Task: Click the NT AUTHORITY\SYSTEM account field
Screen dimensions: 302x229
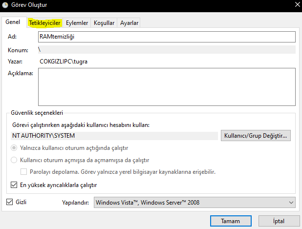Action: click(114, 136)
